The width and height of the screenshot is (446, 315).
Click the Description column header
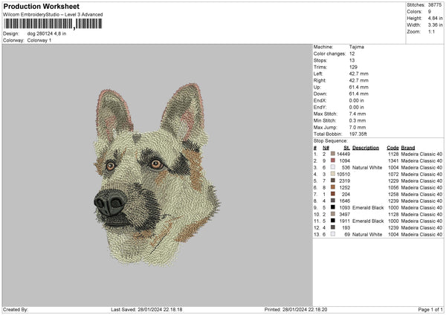tap(365, 147)
